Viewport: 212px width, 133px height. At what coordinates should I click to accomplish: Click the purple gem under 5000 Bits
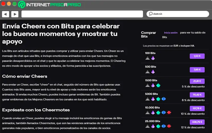click(x=153, y=99)
